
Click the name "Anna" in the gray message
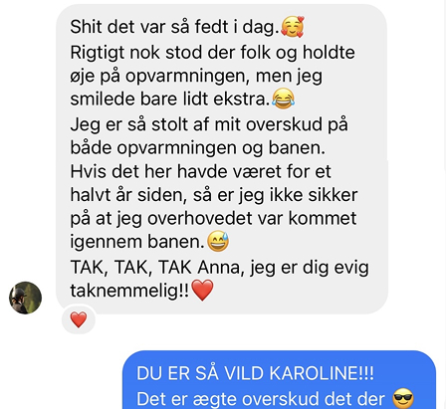pyautogui.click(x=221, y=267)
